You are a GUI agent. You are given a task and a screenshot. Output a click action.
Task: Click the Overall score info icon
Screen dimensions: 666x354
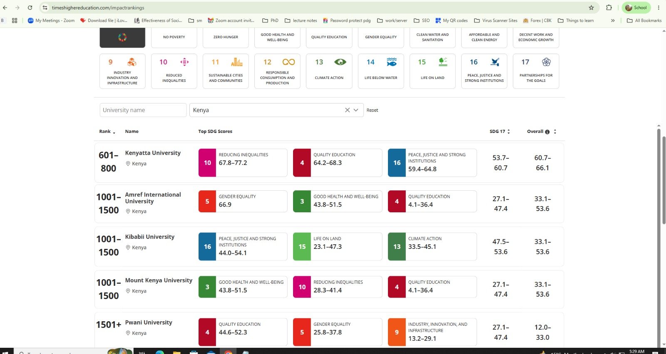(x=547, y=132)
